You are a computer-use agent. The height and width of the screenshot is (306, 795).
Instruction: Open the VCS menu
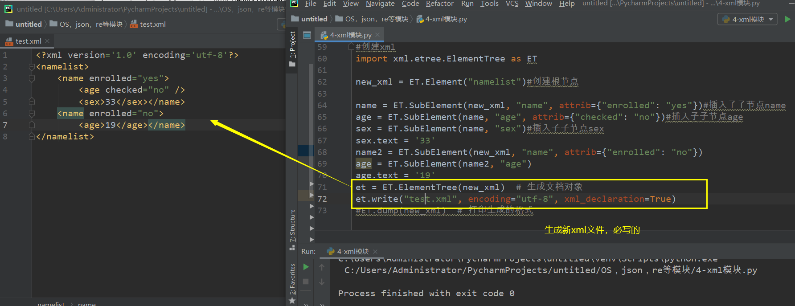512,4
